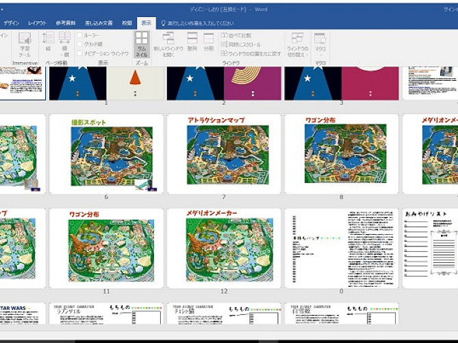This screenshot has height=343, width=458.
Task: Click 並べて比較 view side by side
Action: (x=236, y=36)
